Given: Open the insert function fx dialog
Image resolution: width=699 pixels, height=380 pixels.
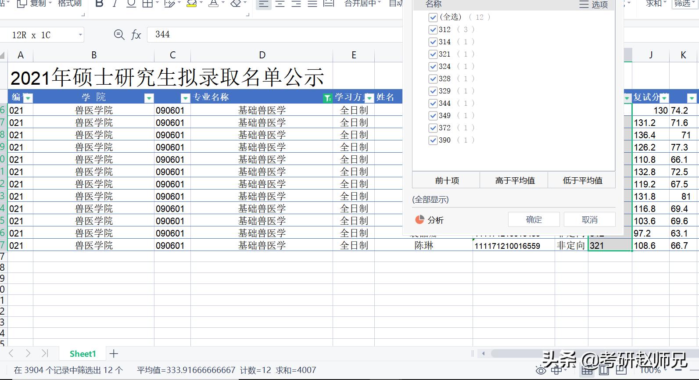Looking at the screenshot, I should [136, 35].
